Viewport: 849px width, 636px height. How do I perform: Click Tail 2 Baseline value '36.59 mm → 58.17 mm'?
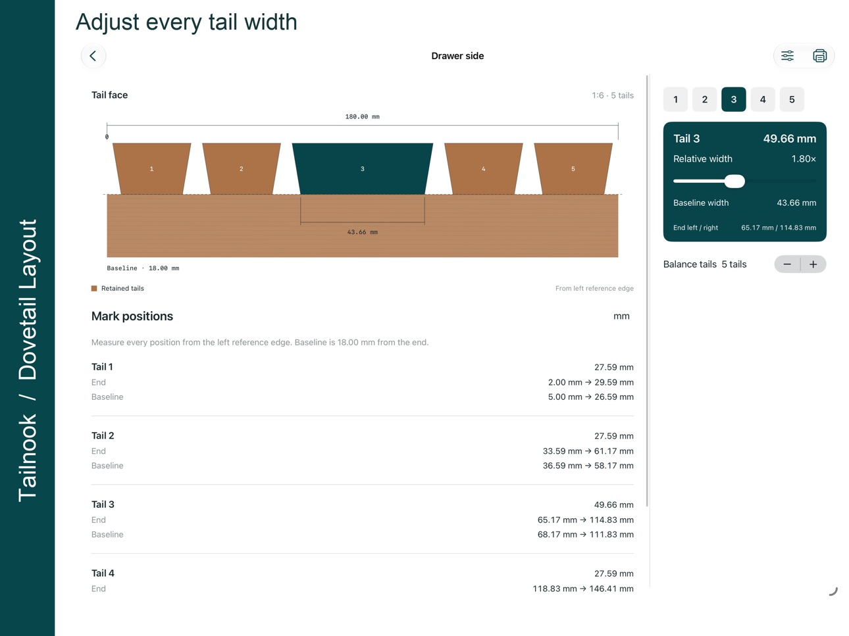click(588, 466)
